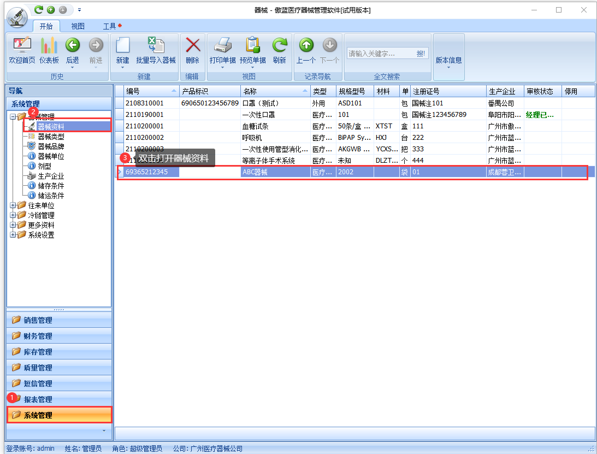Click the 搜! search button
The image size is (597, 454).
tap(421, 54)
